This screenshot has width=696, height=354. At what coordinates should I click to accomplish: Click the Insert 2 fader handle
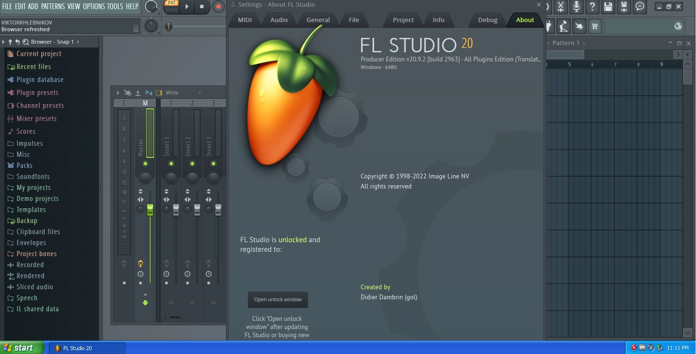pyautogui.click(x=197, y=210)
